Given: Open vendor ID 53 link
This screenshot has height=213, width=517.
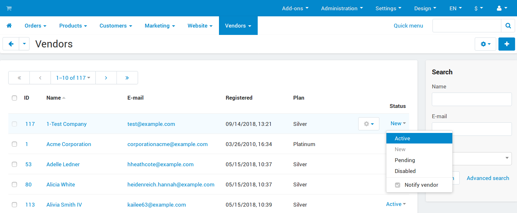Looking at the screenshot, I should (x=28, y=164).
